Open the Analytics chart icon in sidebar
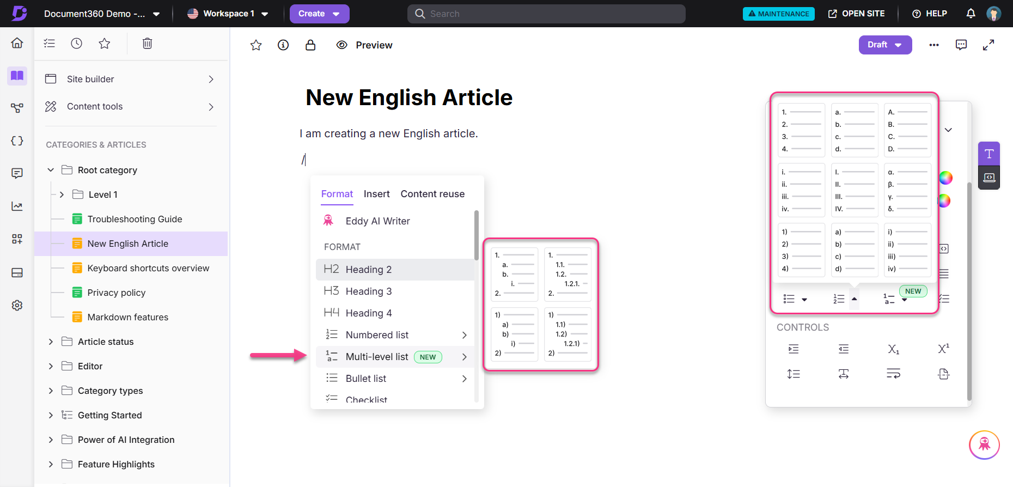This screenshot has height=487, width=1013. (17, 206)
